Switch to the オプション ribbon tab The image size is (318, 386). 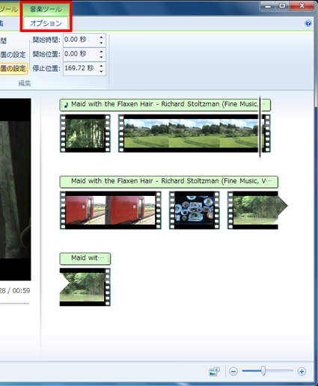coord(46,23)
